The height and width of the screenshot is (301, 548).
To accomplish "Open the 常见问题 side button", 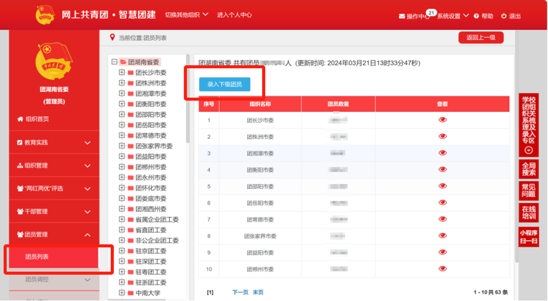I will pyautogui.click(x=528, y=191).
